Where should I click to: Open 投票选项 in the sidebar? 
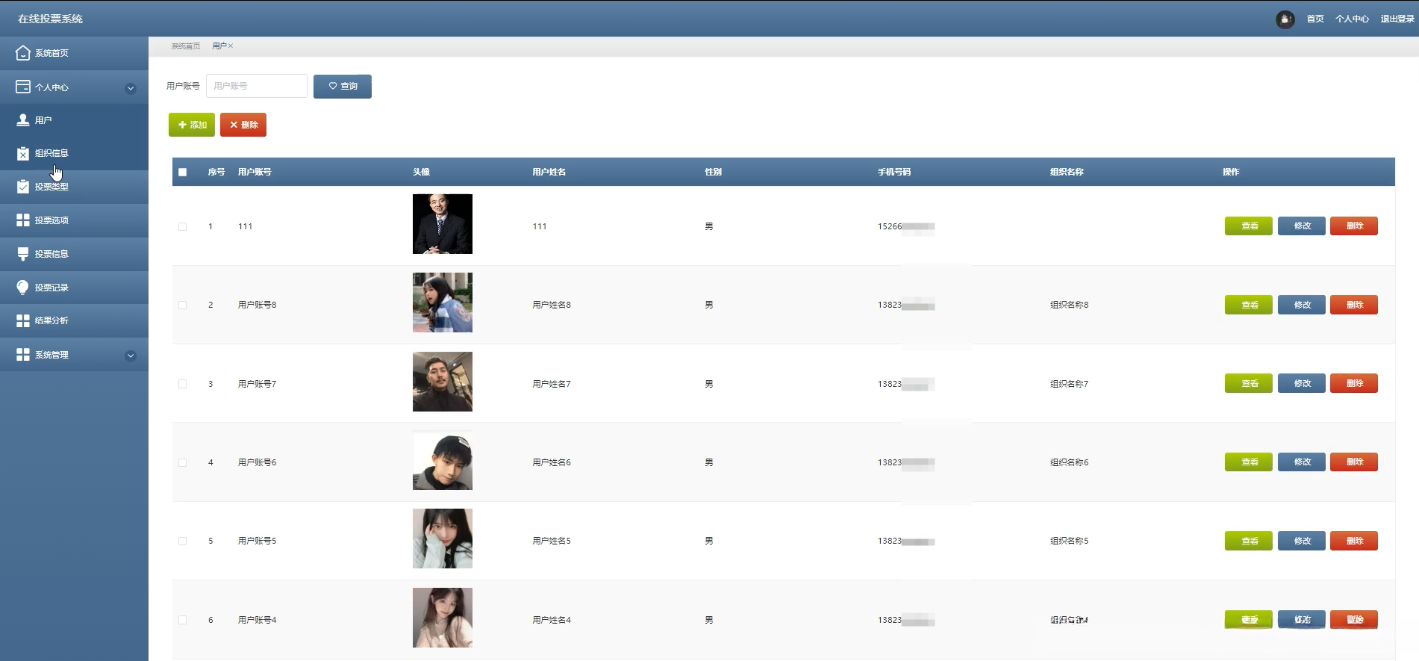[74, 220]
